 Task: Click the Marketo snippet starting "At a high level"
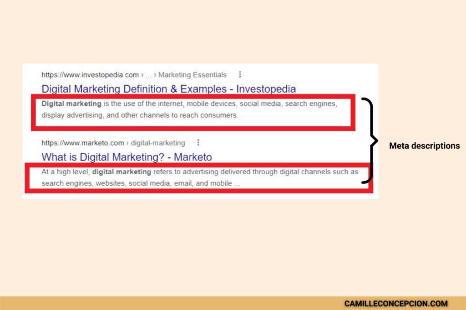click(x=200, y=177)
